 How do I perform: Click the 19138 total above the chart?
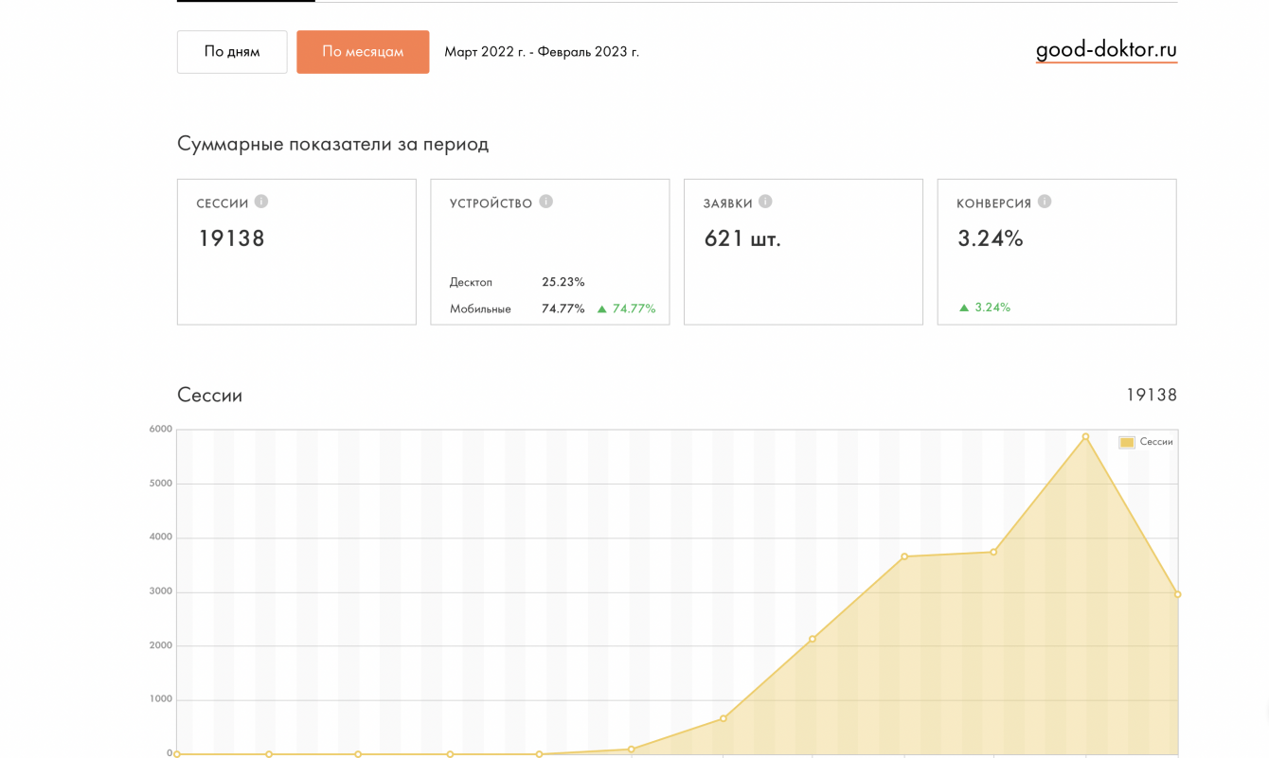point(1152,396)
